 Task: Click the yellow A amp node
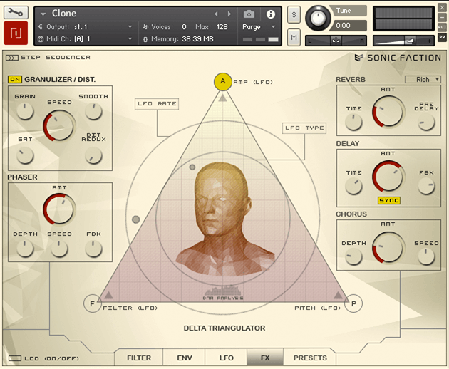pyautogui.click(x=223, y=82)
